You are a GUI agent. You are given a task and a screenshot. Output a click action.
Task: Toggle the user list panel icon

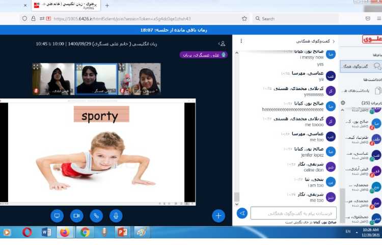(222, 44)
